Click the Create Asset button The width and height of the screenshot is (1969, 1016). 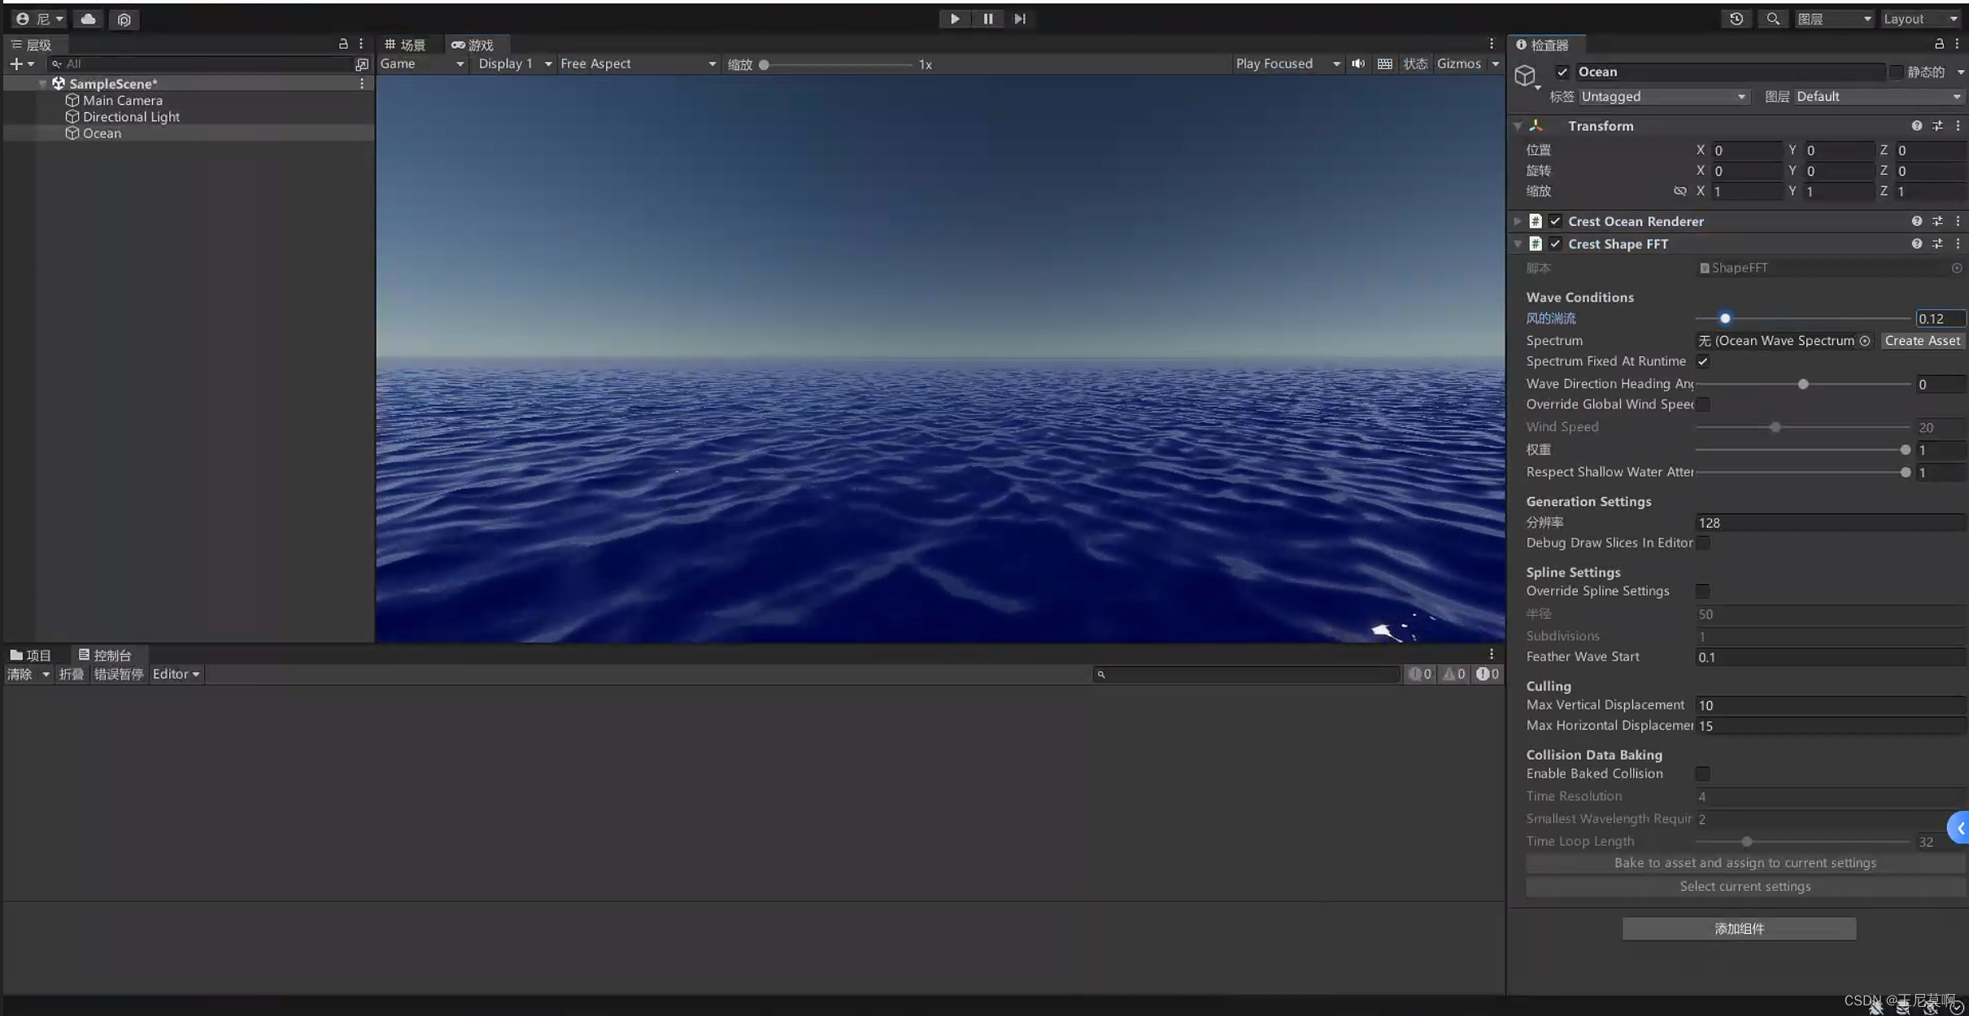pos(1922,341)
